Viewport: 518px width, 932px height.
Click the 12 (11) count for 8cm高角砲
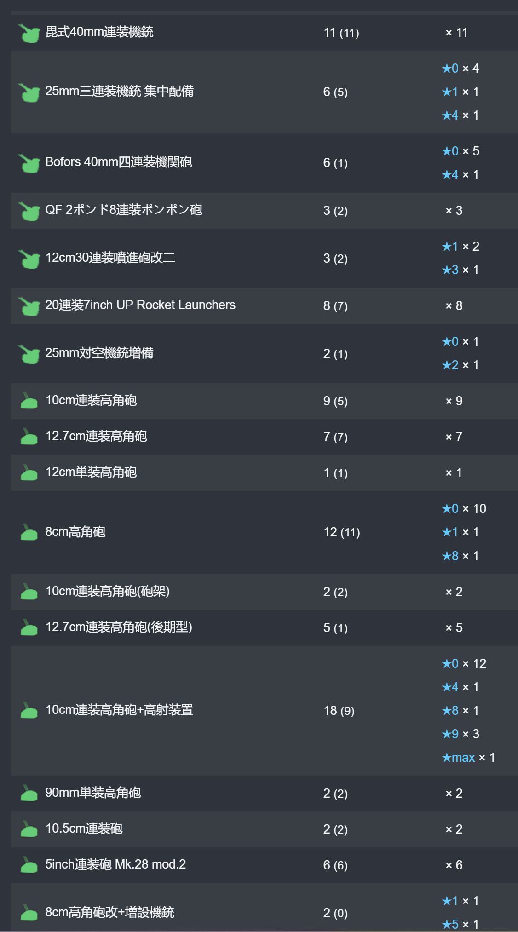point(342,533)
